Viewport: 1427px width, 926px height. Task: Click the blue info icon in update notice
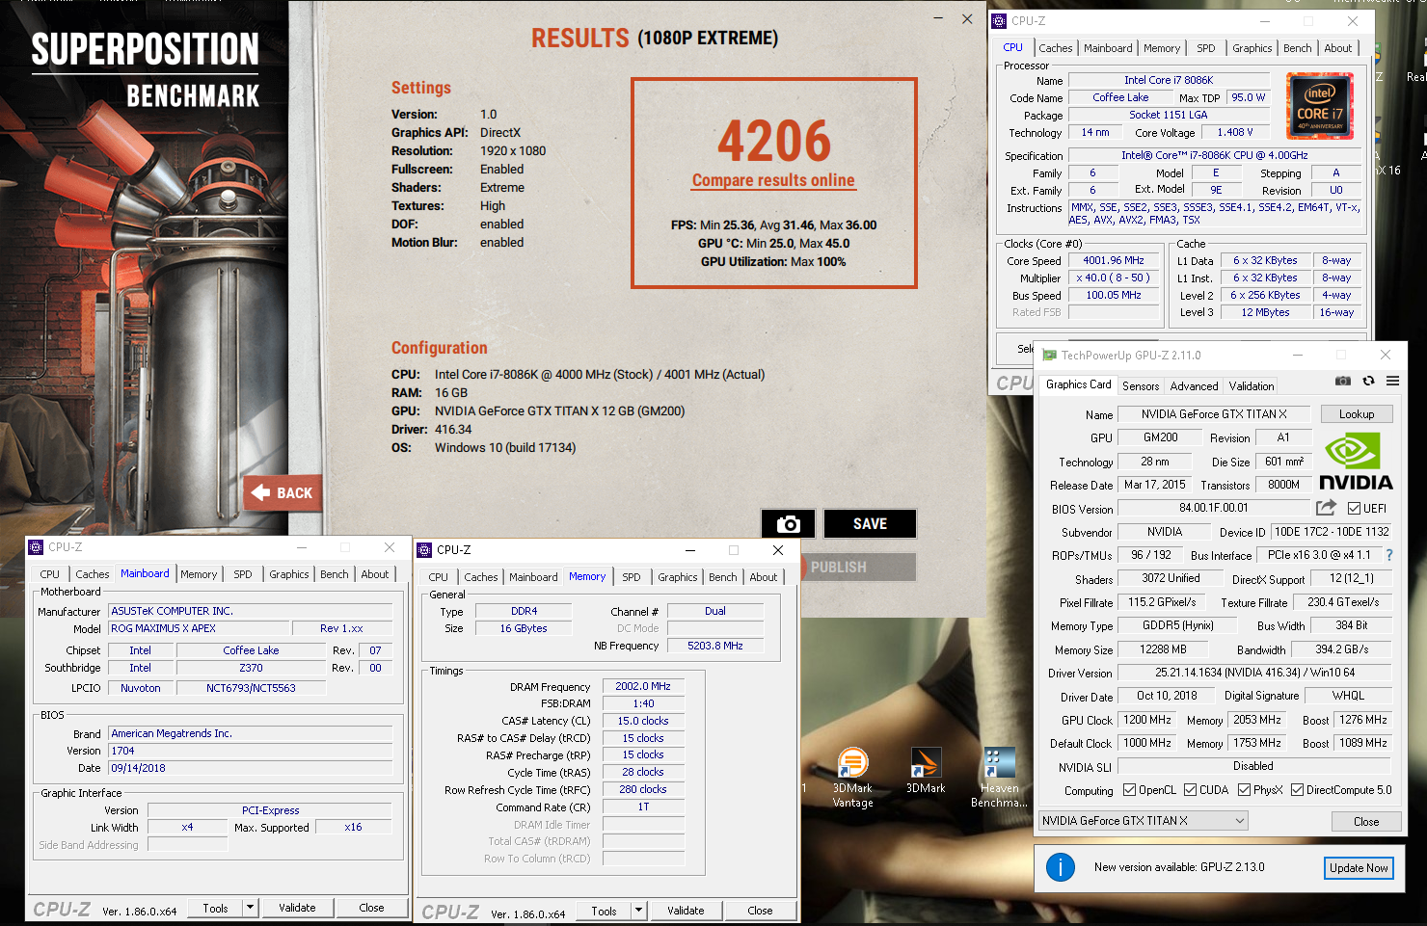pyautogui.click(x=1061, y=867)
